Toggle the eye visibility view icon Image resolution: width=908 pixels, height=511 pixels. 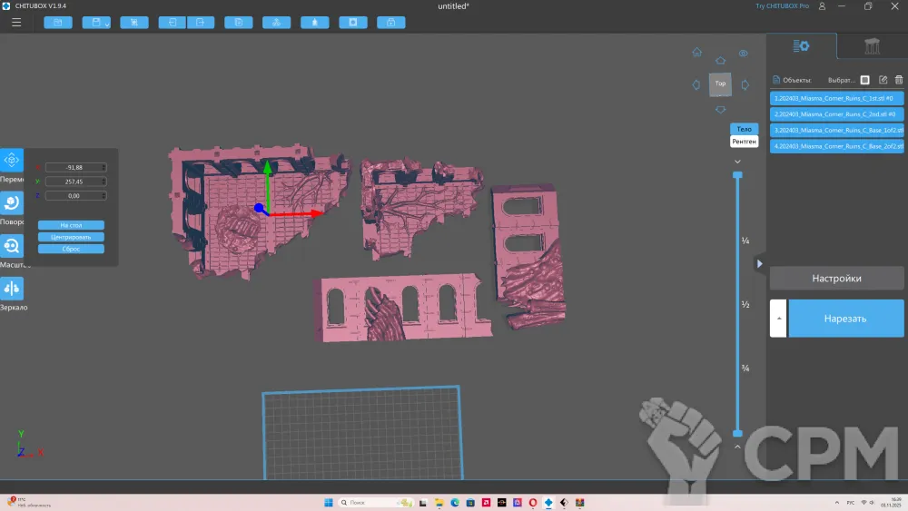(x=744, y=54)
